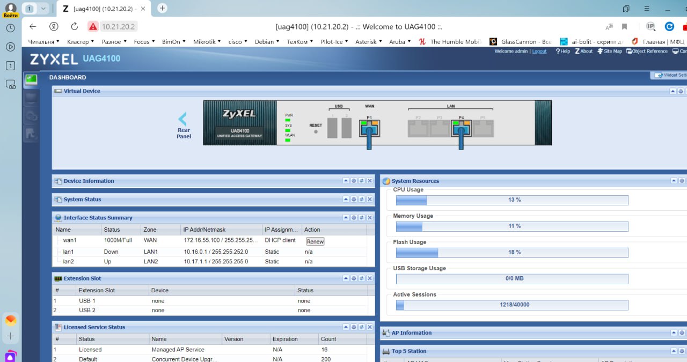Collapse the Licensed Service Status widget
This screenshot has height=362, width=687.
346,327
